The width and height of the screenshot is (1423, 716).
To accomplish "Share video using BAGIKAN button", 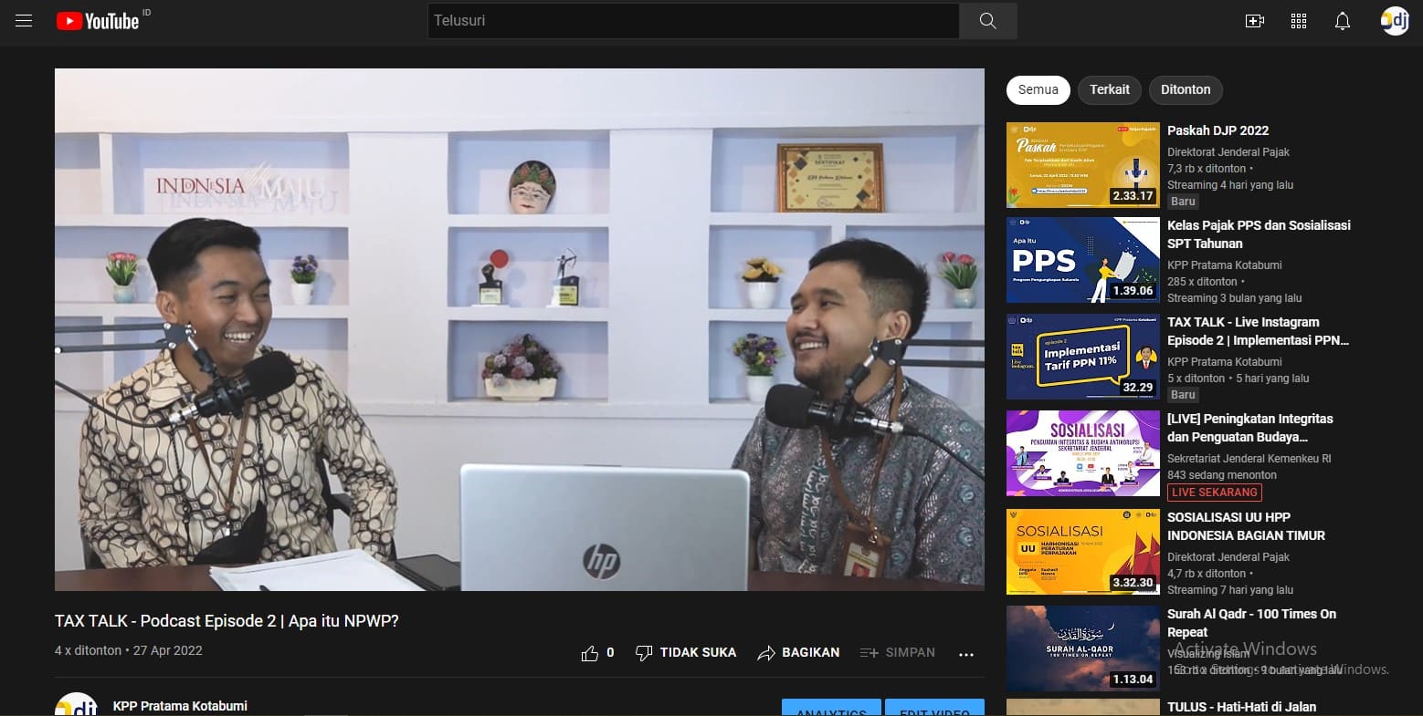I will (798, 653).
